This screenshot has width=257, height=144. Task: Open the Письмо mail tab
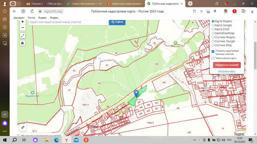[x=45, y=3]
